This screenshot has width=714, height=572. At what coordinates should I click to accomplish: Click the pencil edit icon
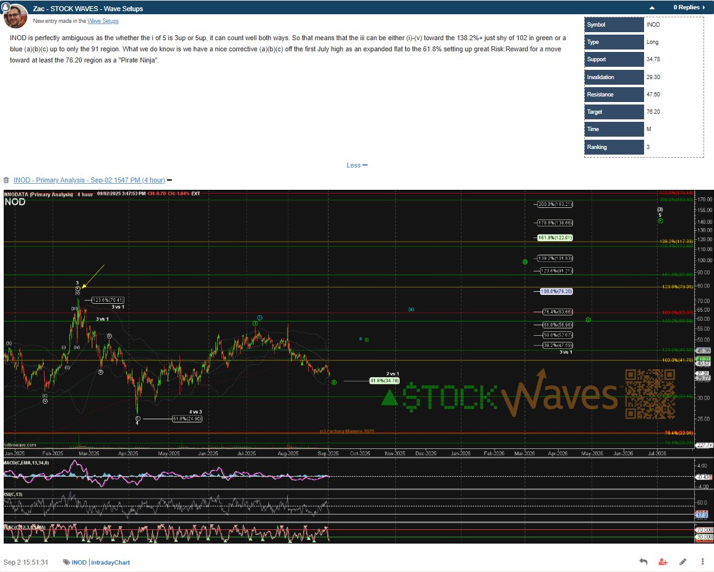pyautogui.click(x=682, y=562)
